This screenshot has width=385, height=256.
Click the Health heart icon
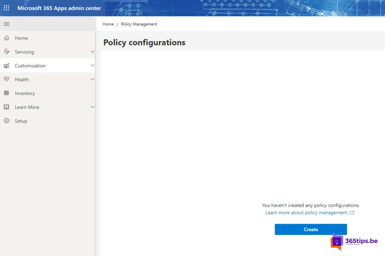pos(7,79)
